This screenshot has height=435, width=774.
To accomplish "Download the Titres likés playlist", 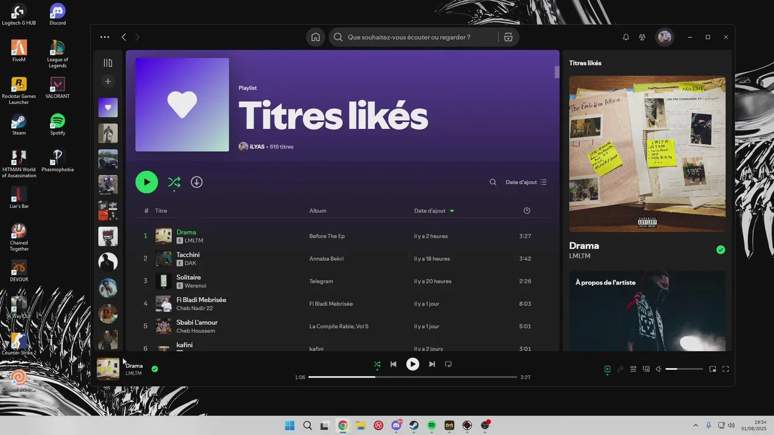I will pos(197,182).
